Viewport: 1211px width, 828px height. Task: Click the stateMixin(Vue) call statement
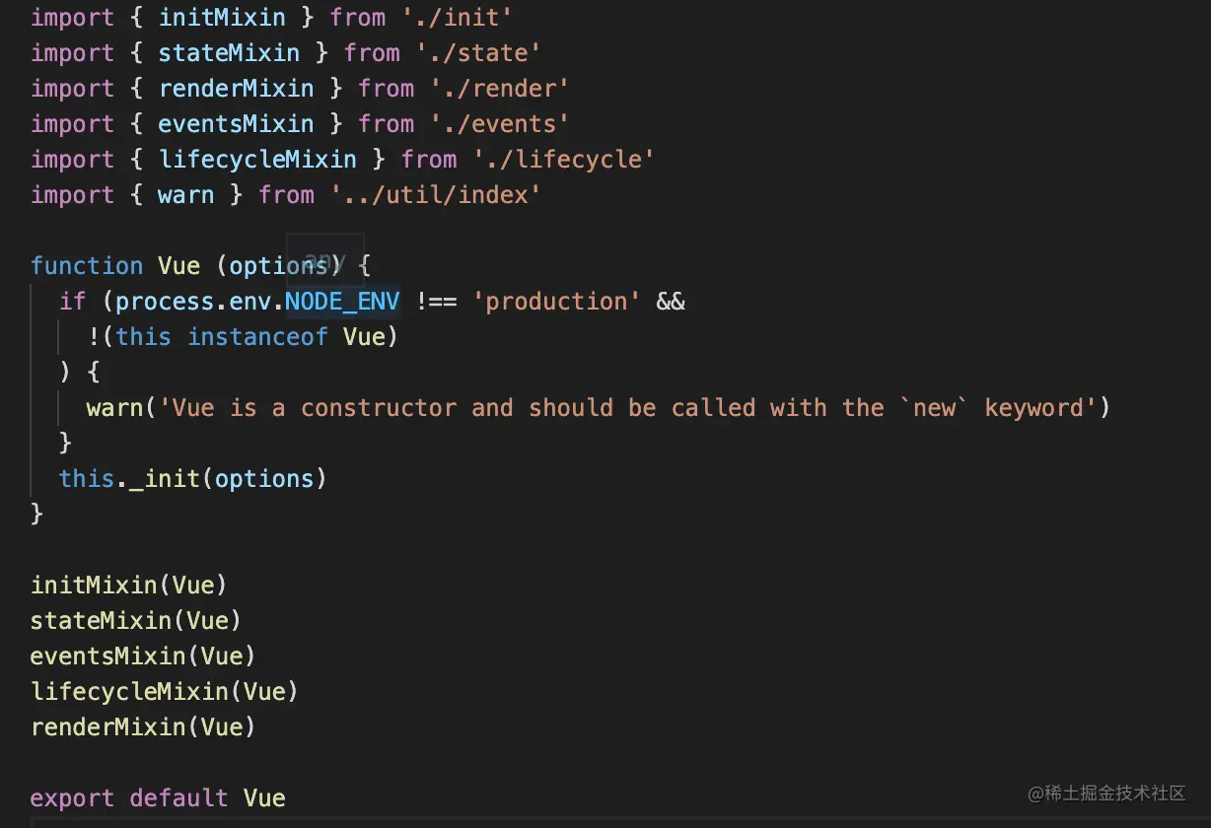coord(136,621)
